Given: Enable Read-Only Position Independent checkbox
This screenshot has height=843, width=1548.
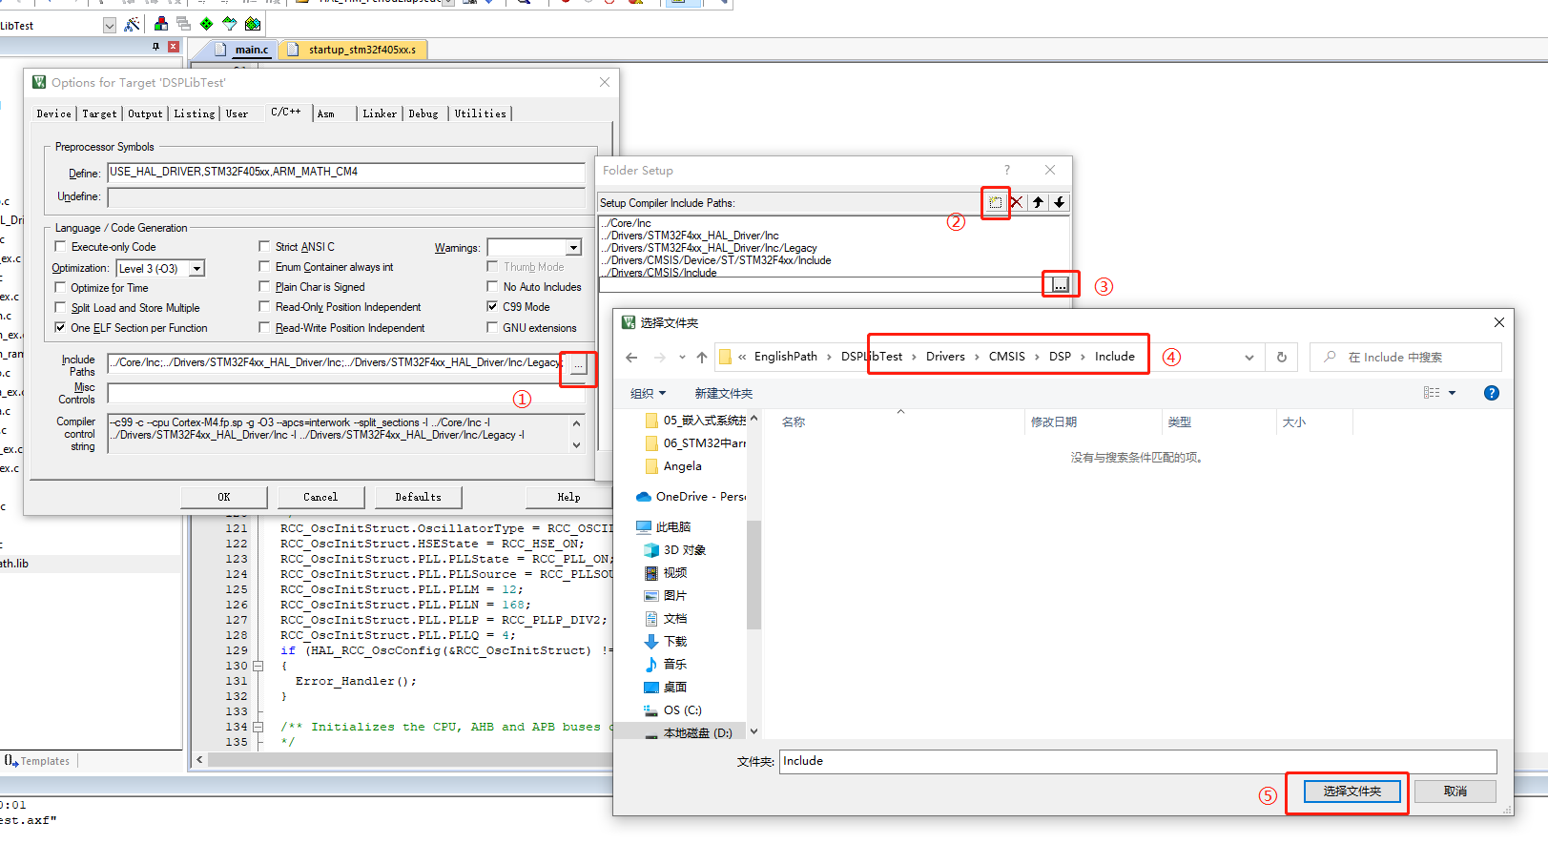Looking at the screenshot, I should 265,306.
